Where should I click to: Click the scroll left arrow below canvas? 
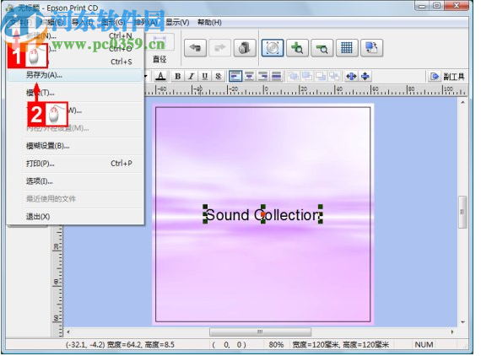68,332
